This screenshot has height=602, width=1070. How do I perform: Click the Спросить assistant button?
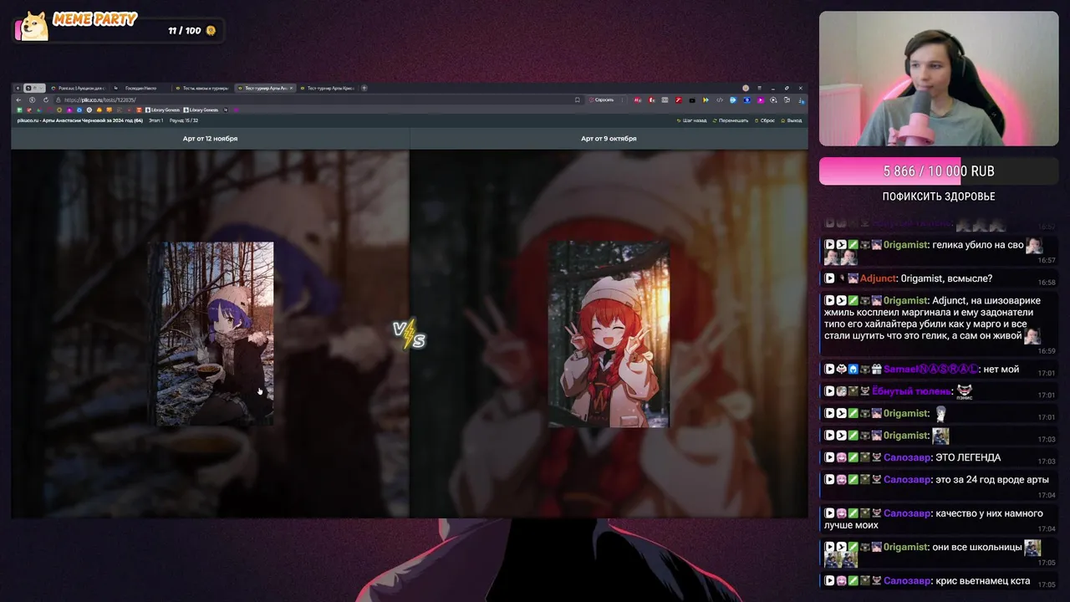click(602, 99)
